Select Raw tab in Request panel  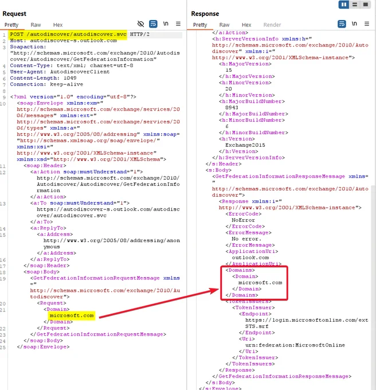pos(36,25)
